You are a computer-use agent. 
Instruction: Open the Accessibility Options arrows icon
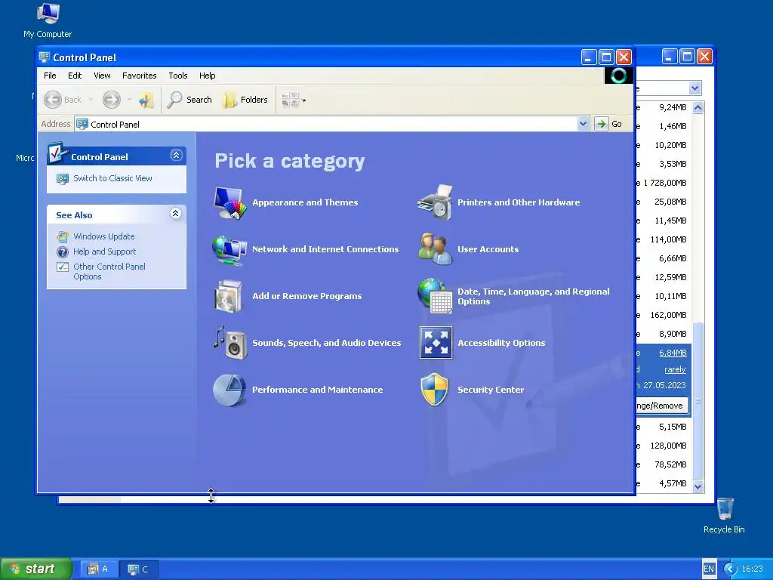point(436,343)
